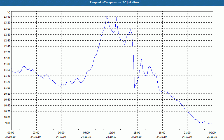The width and height of the screenshot is (224, 140).
Task: Click the °C unit label above the y-axis
Action: click(x=9, y=13)
